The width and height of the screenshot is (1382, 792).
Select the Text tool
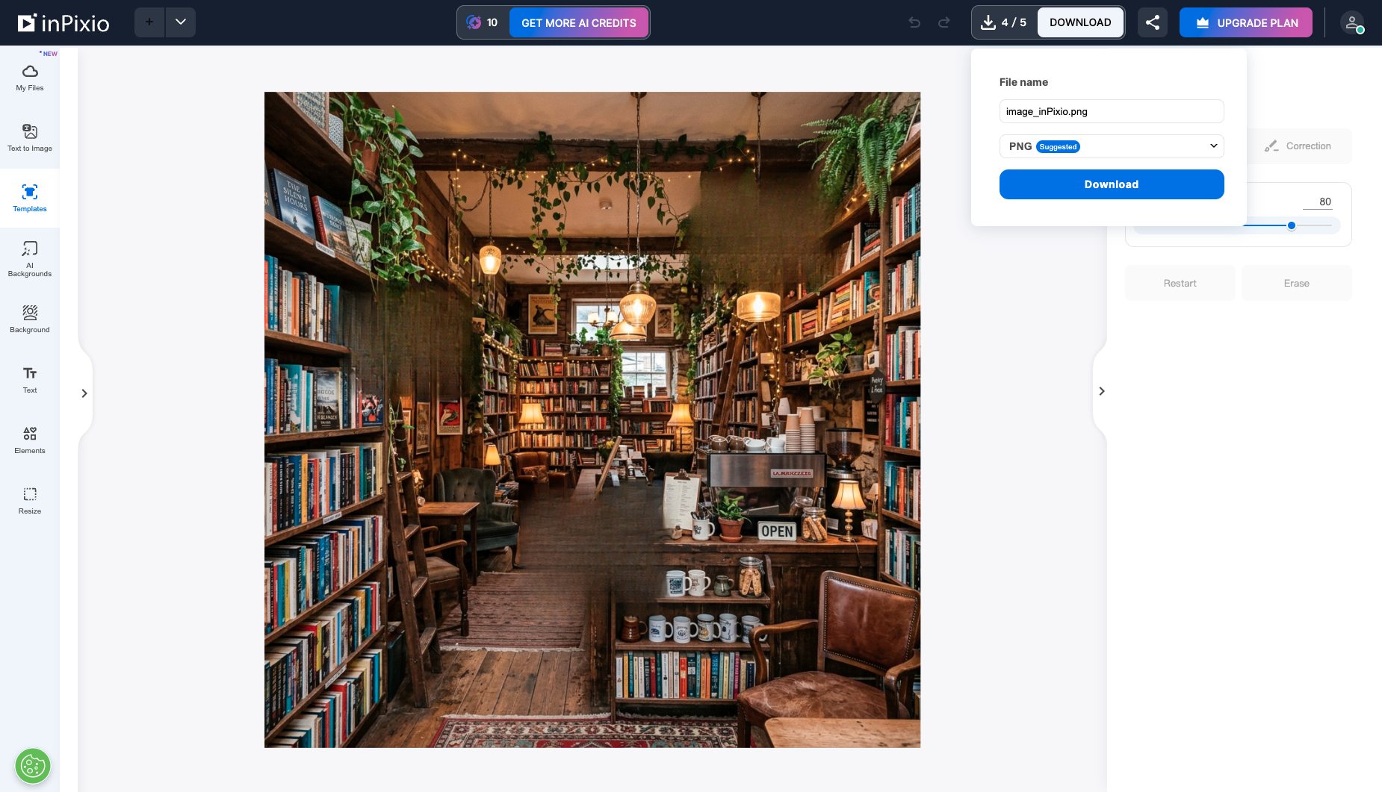[x=30, y=379]
